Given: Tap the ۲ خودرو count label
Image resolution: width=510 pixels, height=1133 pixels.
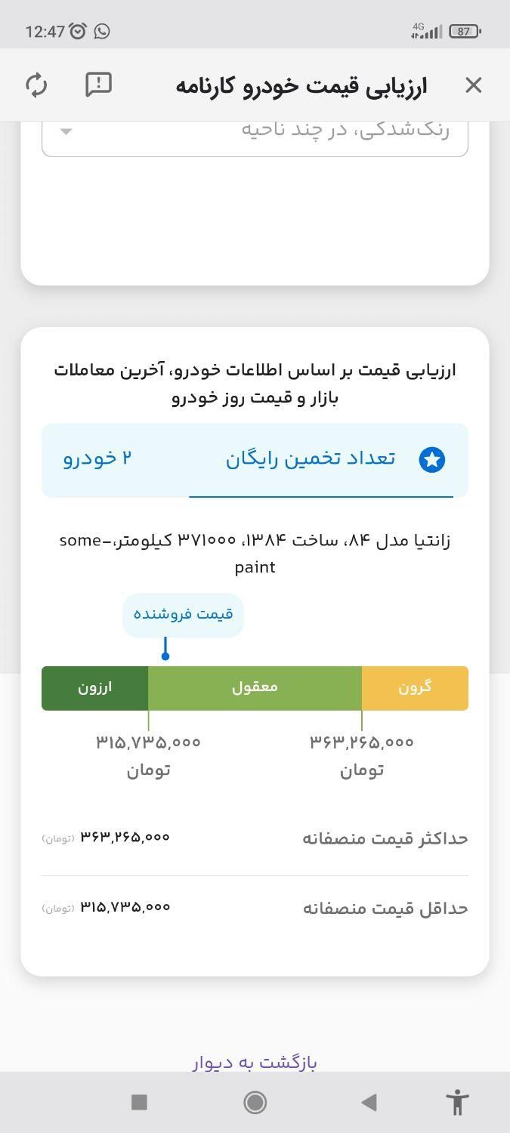Looking at the screenshot, I should click(97, 458).
